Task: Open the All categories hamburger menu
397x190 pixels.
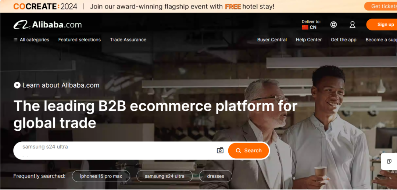Action: 31,40
